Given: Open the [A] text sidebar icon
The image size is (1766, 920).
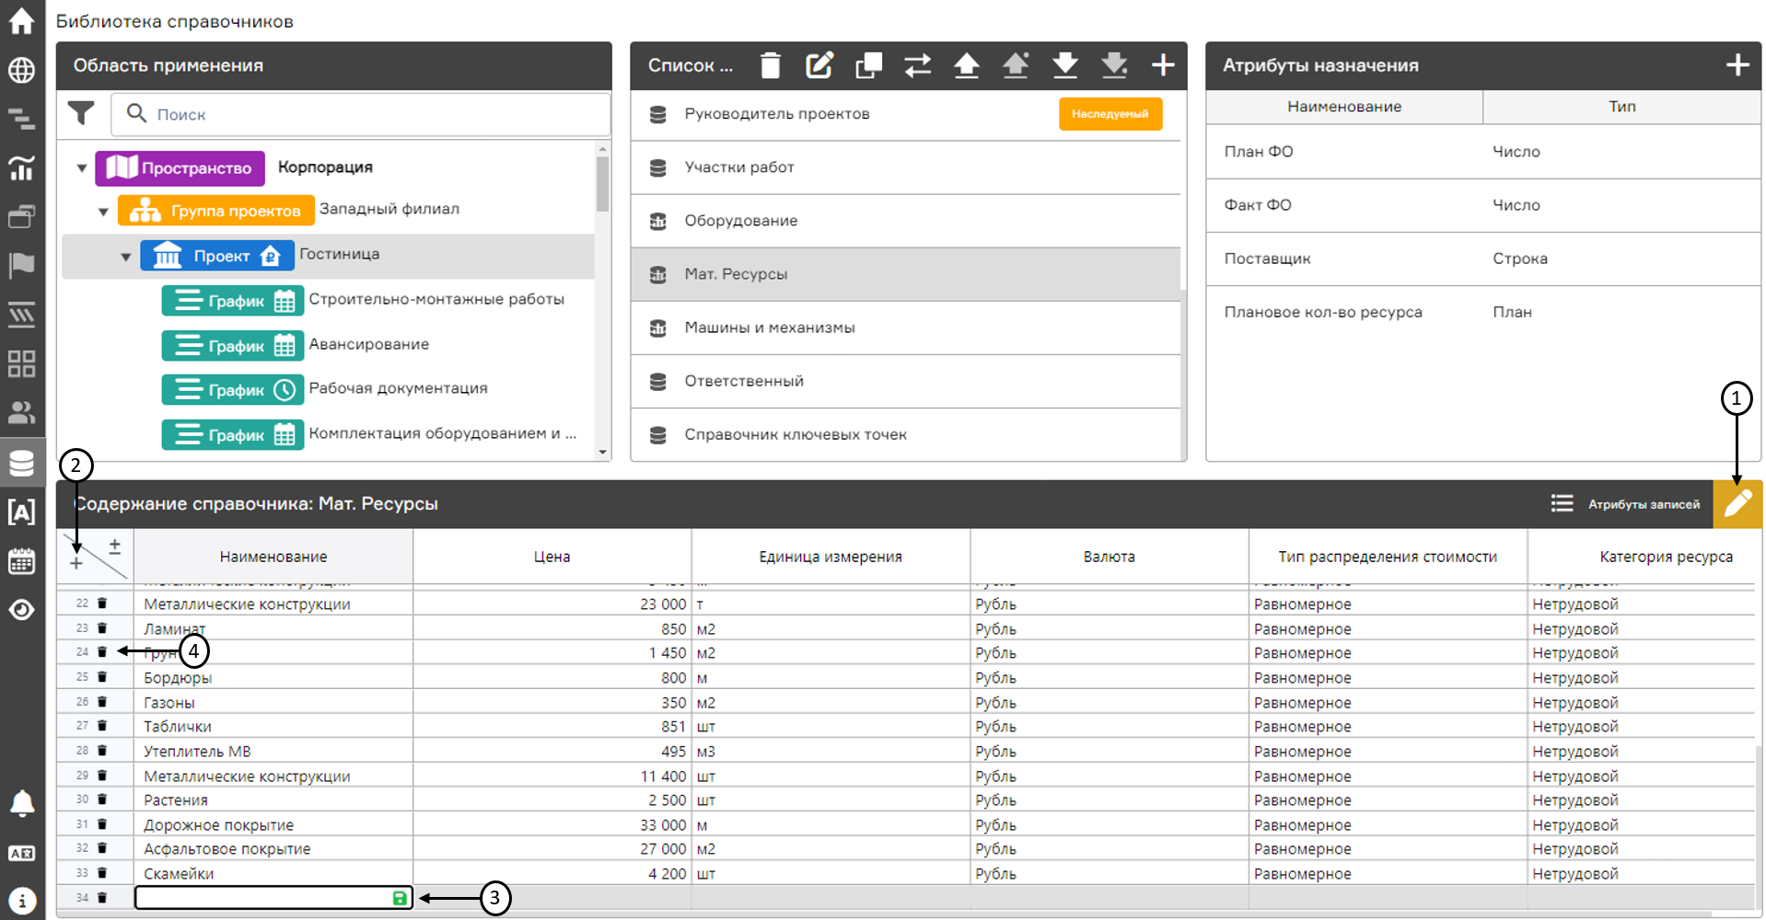Looking at the screenshot, I should point(21,512).
